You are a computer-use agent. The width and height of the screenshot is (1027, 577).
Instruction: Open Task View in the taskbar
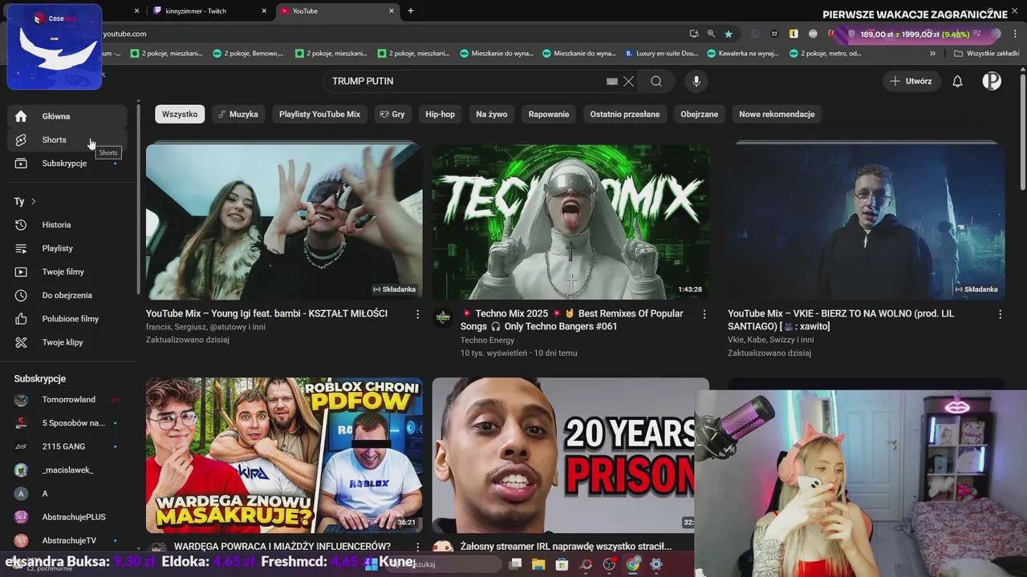pos(515,564)
